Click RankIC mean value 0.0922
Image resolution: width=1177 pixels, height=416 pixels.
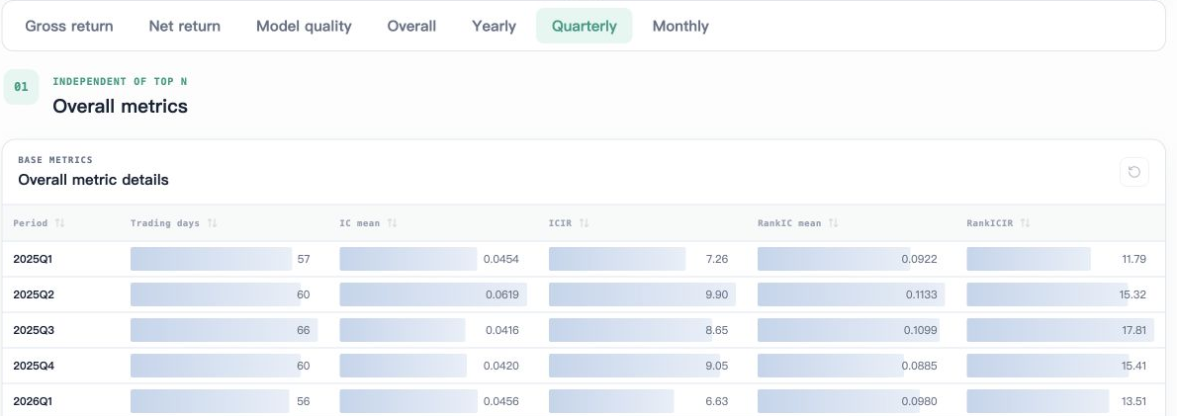pyautogui.click(x=920, y=259)
